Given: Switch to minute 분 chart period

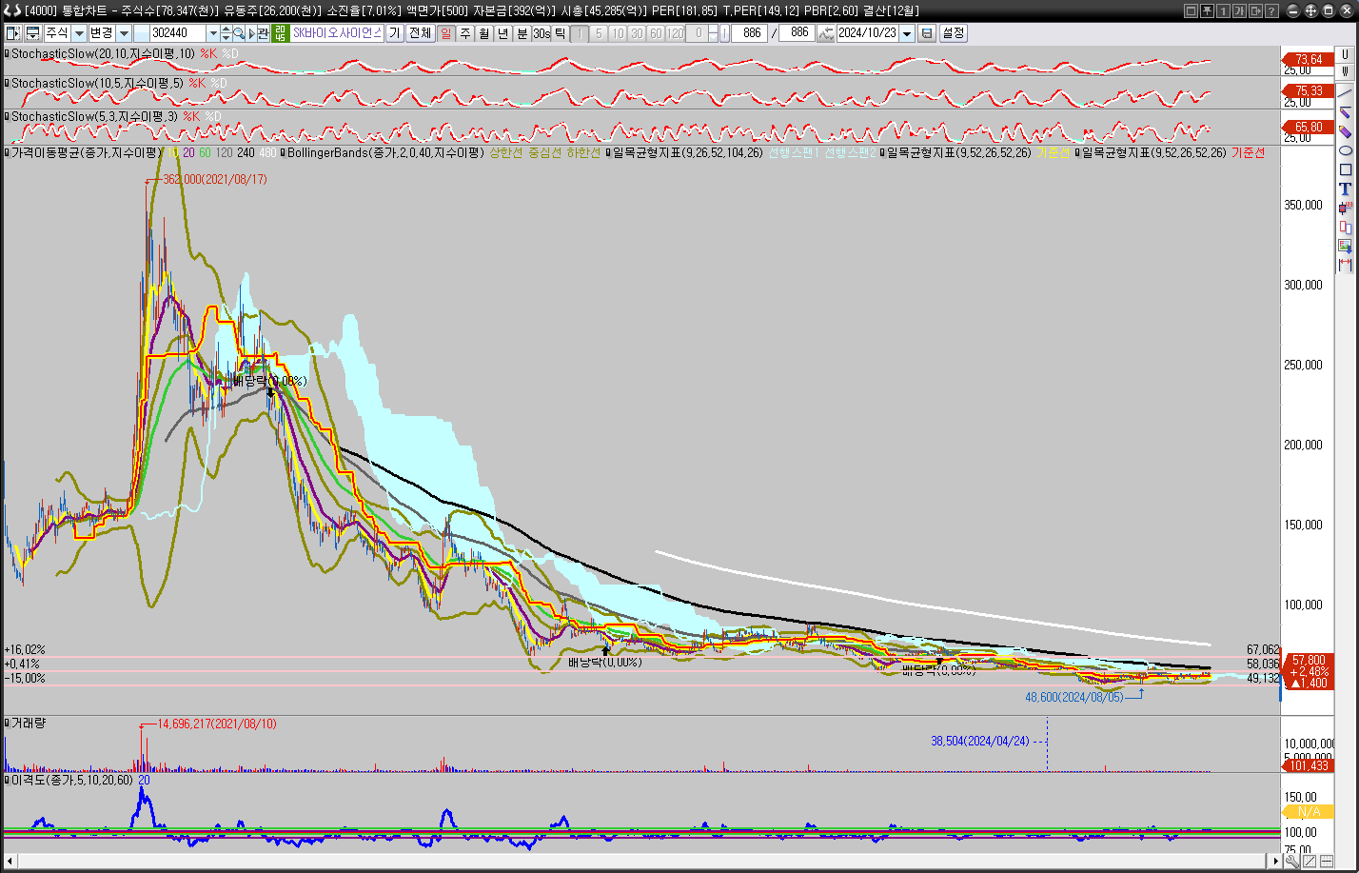Looking at the screenshot, I should (522, 33).
